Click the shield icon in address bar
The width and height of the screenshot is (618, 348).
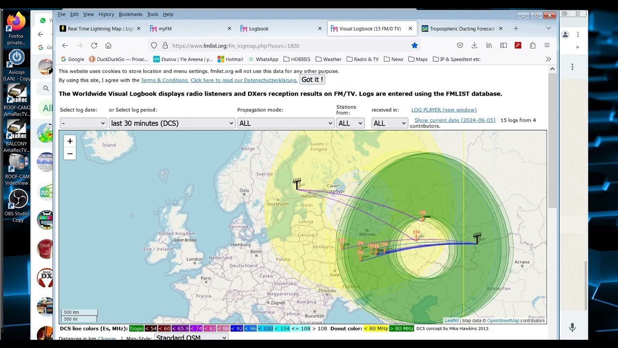point(154,45)
